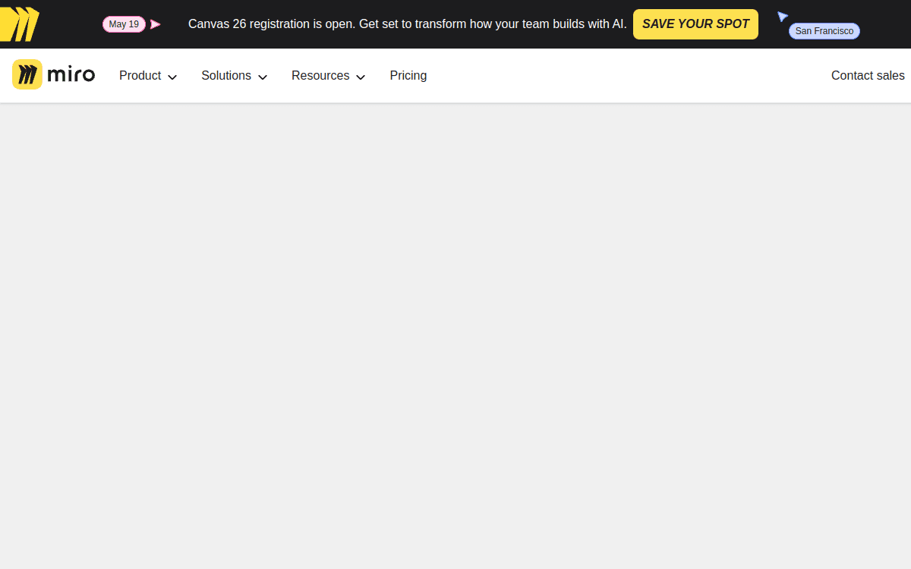
Task: Register for Canvas 26 via the yellow button
Action: [x=695, y=24]
